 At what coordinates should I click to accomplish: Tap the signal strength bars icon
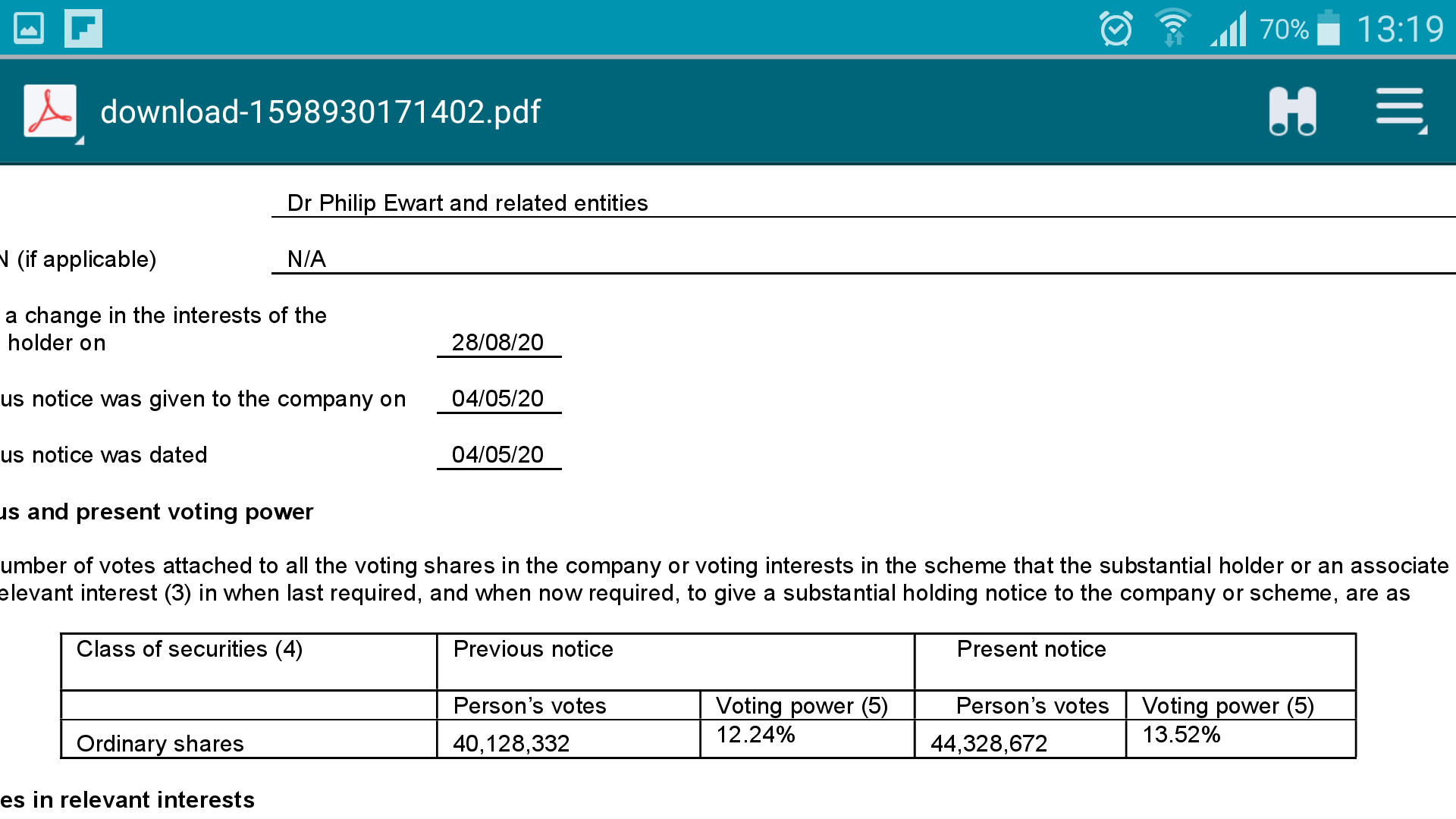pyautogui.click(x=1228, y=29)
